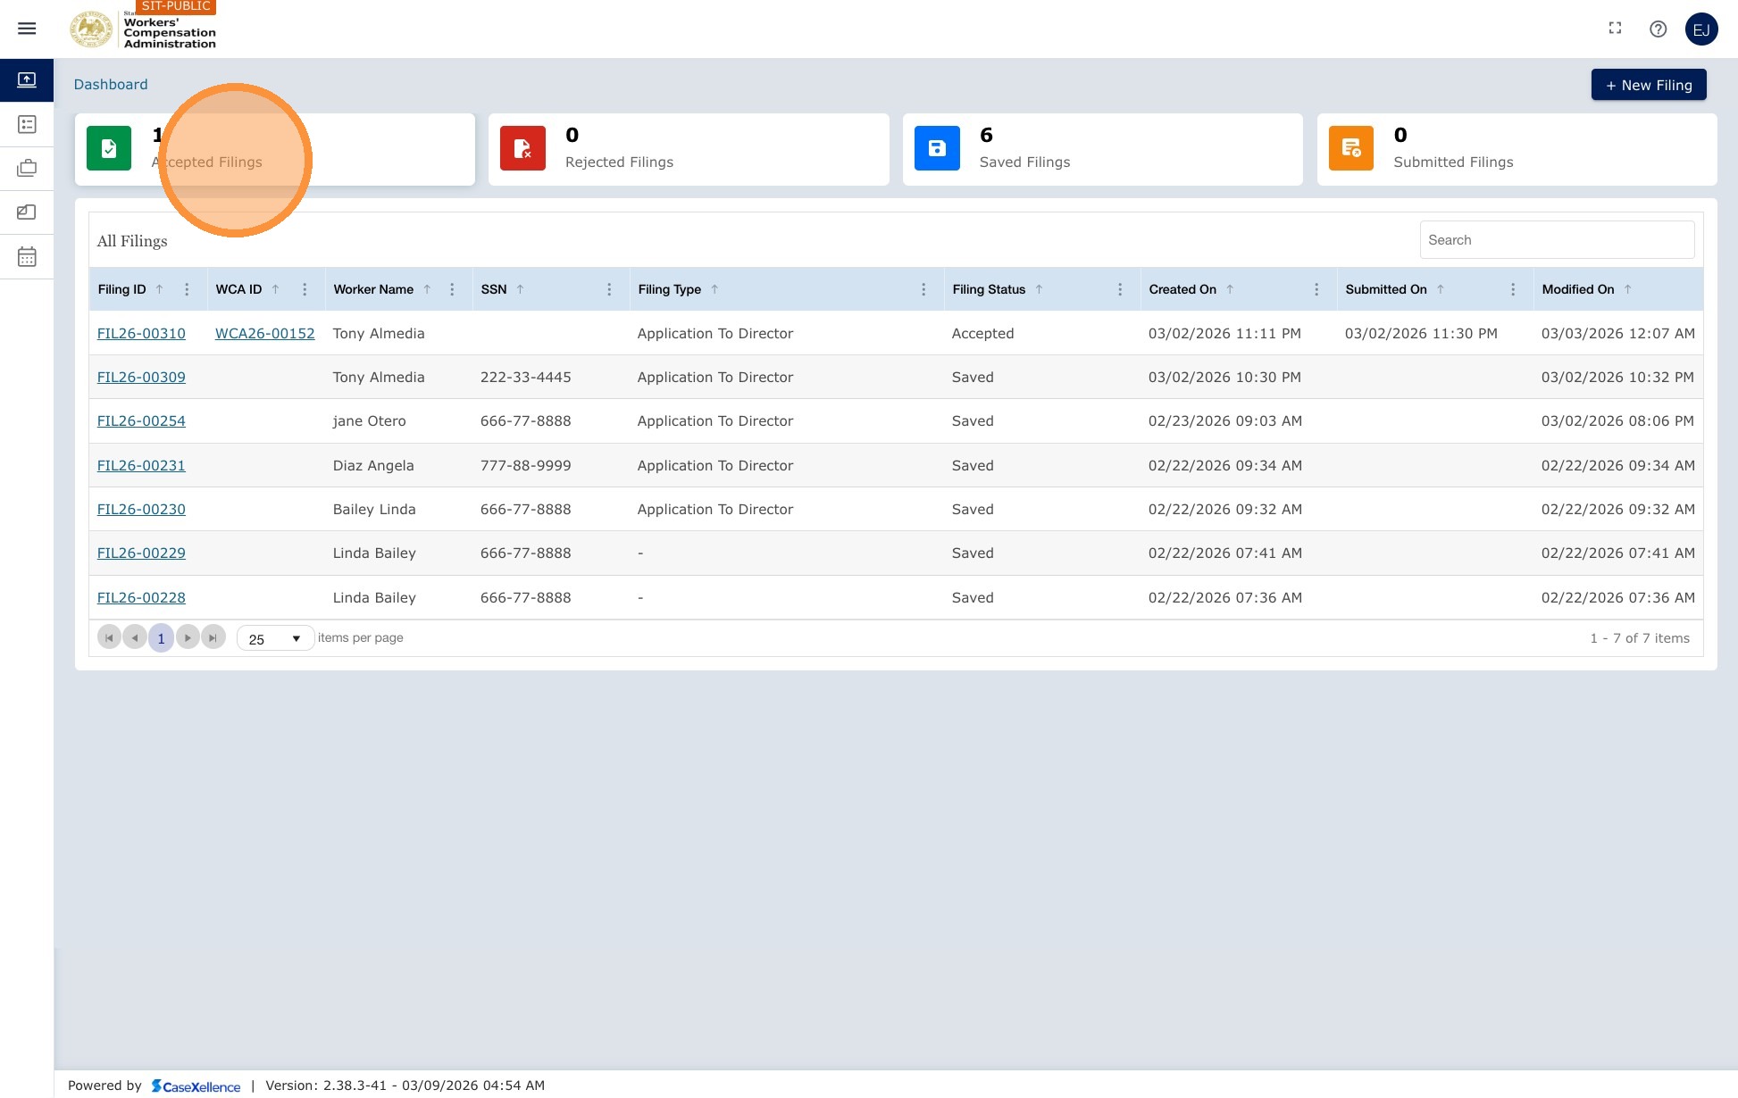Sort by Worker Name arrow
1738x1098 pixels.
pos(427,289)
